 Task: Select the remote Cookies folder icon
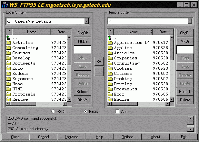tap(110, 68)
